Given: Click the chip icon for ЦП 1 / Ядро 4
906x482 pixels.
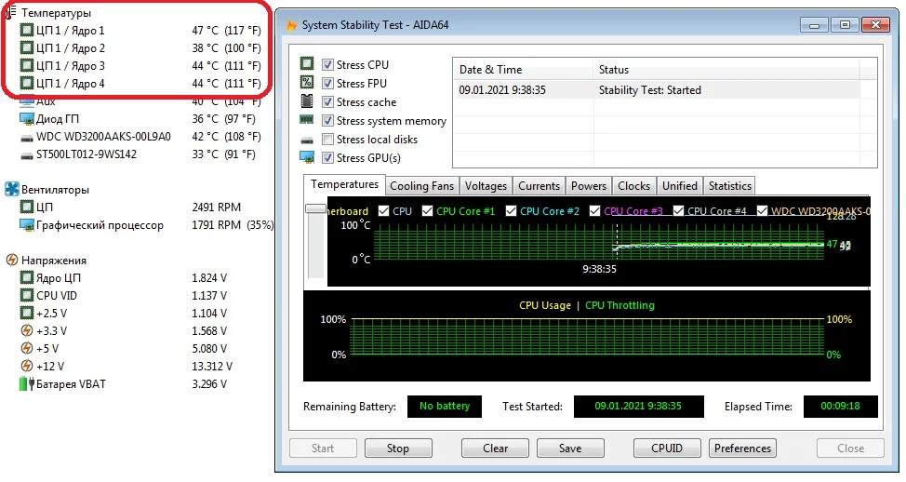Looking at the screenshot, I should (x=27, y=83).
